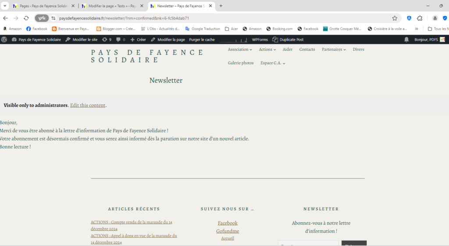Expand the Partenaires navigation dropdown
This screenshot has height=246, width=449.
[x=334, y=49]
